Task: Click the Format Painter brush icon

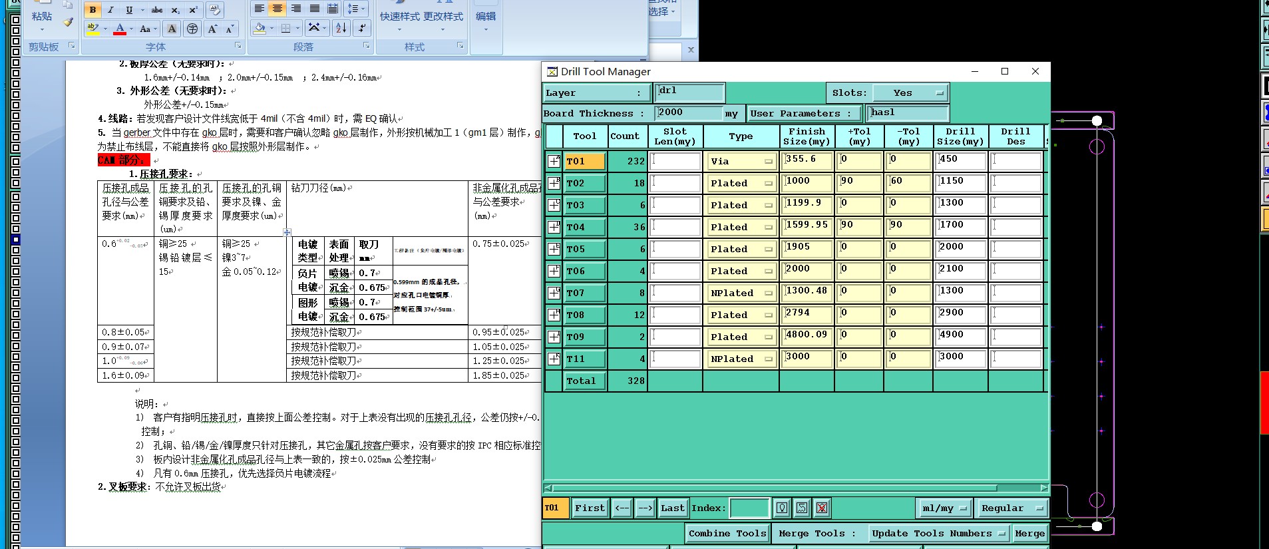Action: tap(68, 22)
